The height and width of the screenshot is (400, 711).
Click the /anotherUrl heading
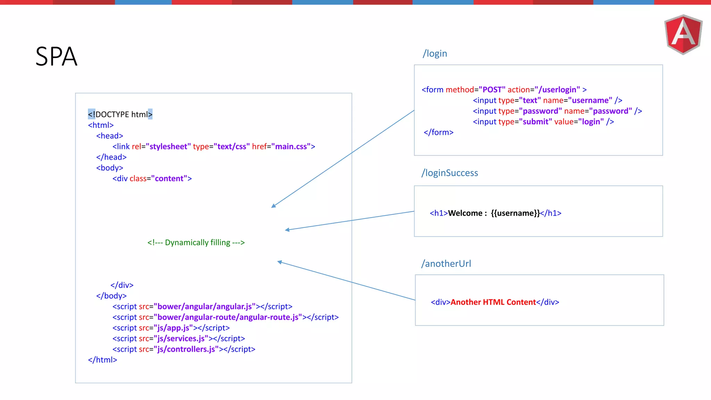tap(446, 264)
